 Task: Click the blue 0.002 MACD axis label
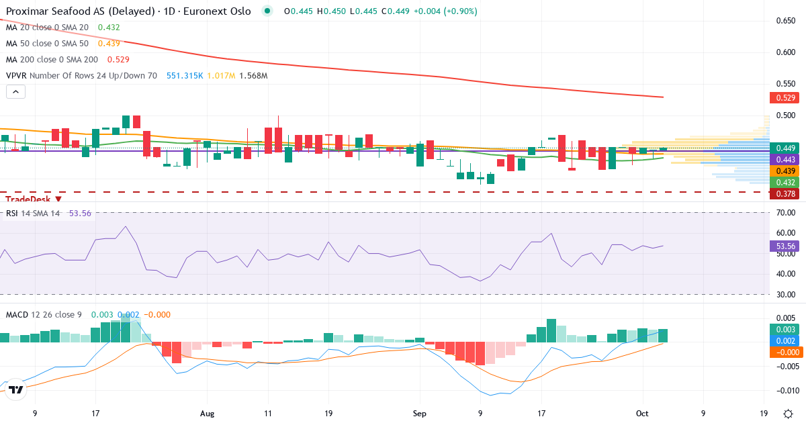click(x=785, y=341)
